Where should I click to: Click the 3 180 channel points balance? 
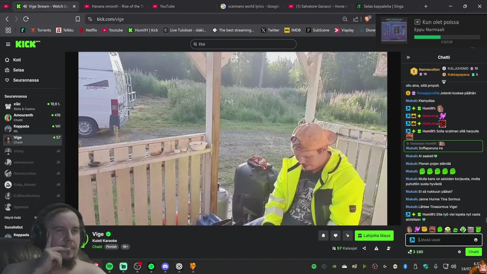tap(415, 252)
